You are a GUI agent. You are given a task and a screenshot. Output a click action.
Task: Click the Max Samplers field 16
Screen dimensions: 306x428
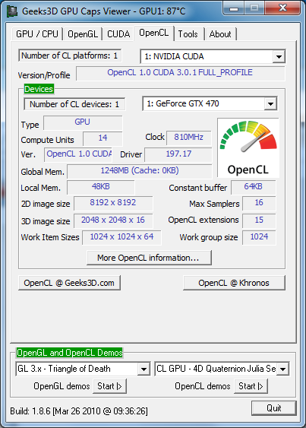tap(259, 203)
